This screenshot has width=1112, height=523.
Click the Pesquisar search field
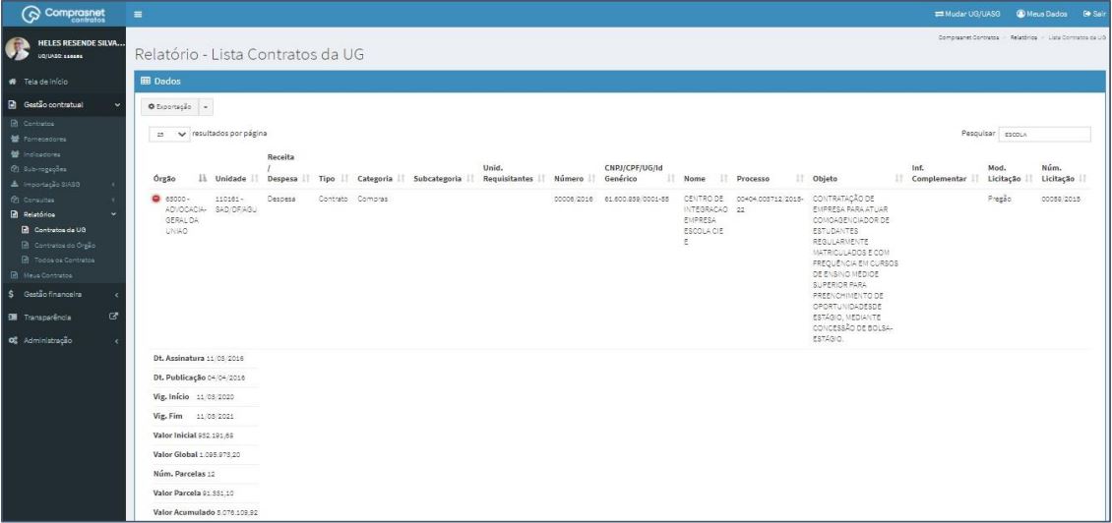pos(1045,134)
